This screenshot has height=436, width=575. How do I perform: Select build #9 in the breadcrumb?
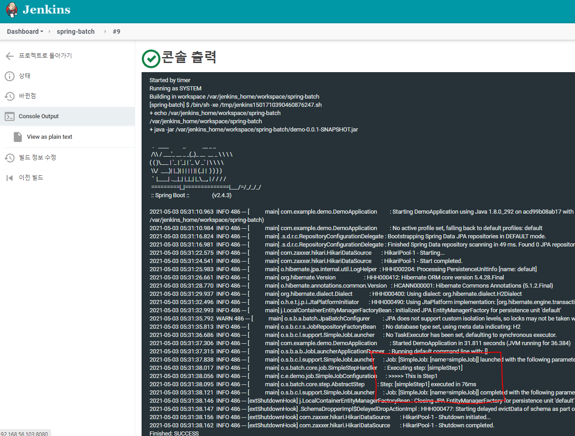[x=116, y=31]
